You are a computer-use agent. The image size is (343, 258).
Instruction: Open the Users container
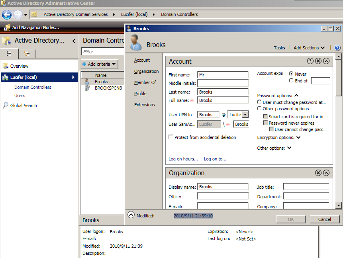click(20, 96)
